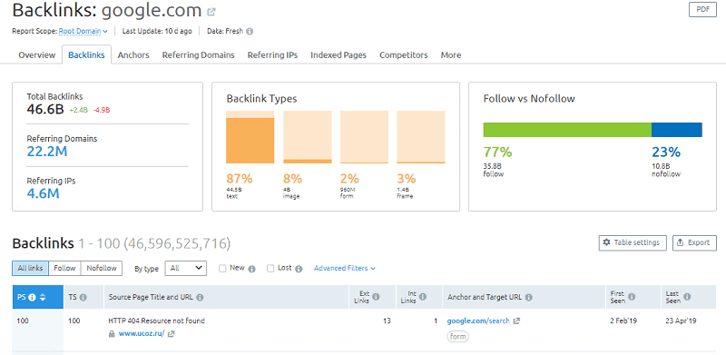Switch to the Referring IPs tab
The image size is (726, 355).
tap(272, 55)
